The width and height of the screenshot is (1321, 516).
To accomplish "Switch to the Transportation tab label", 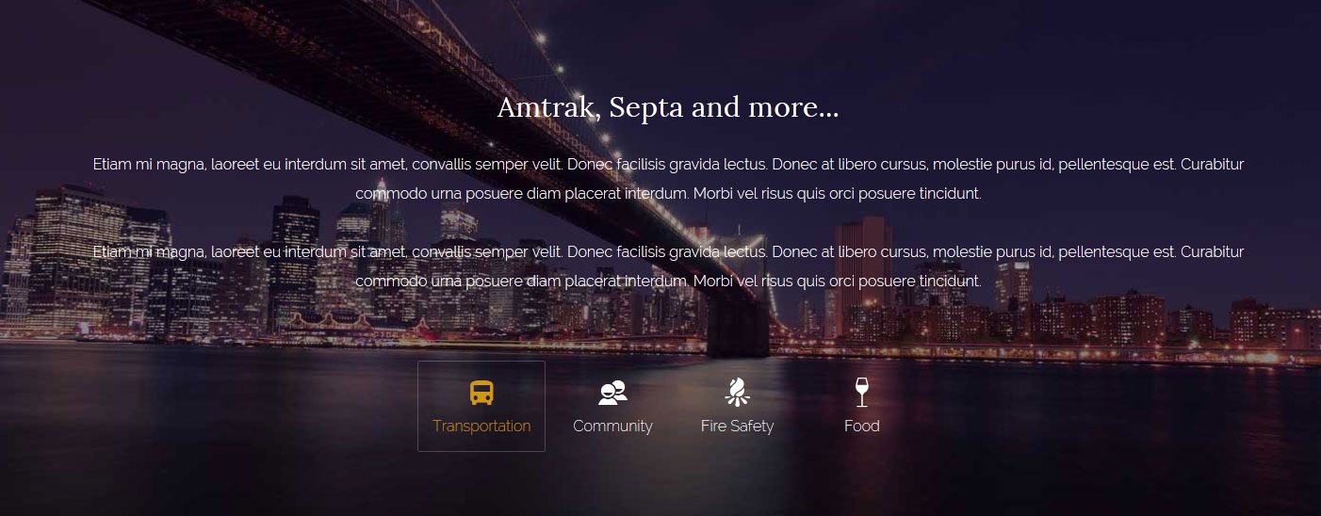I will click(481, 426).
